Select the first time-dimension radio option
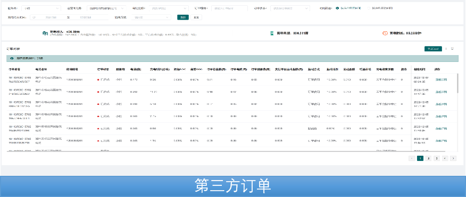The image size is (466, 197). coord(337,8)
